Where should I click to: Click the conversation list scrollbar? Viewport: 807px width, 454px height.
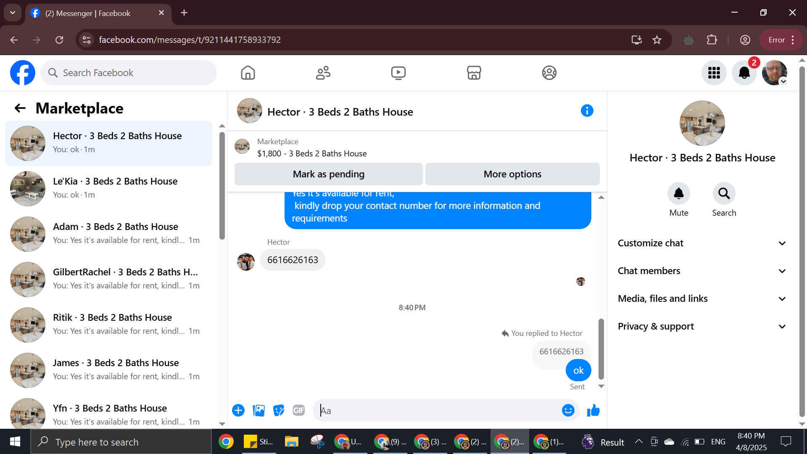222,185
